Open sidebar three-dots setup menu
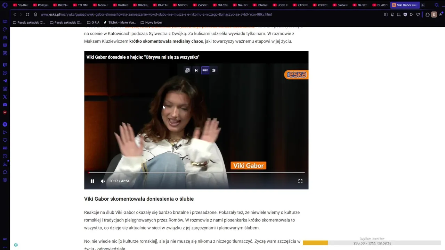 [x=5, y=247]
